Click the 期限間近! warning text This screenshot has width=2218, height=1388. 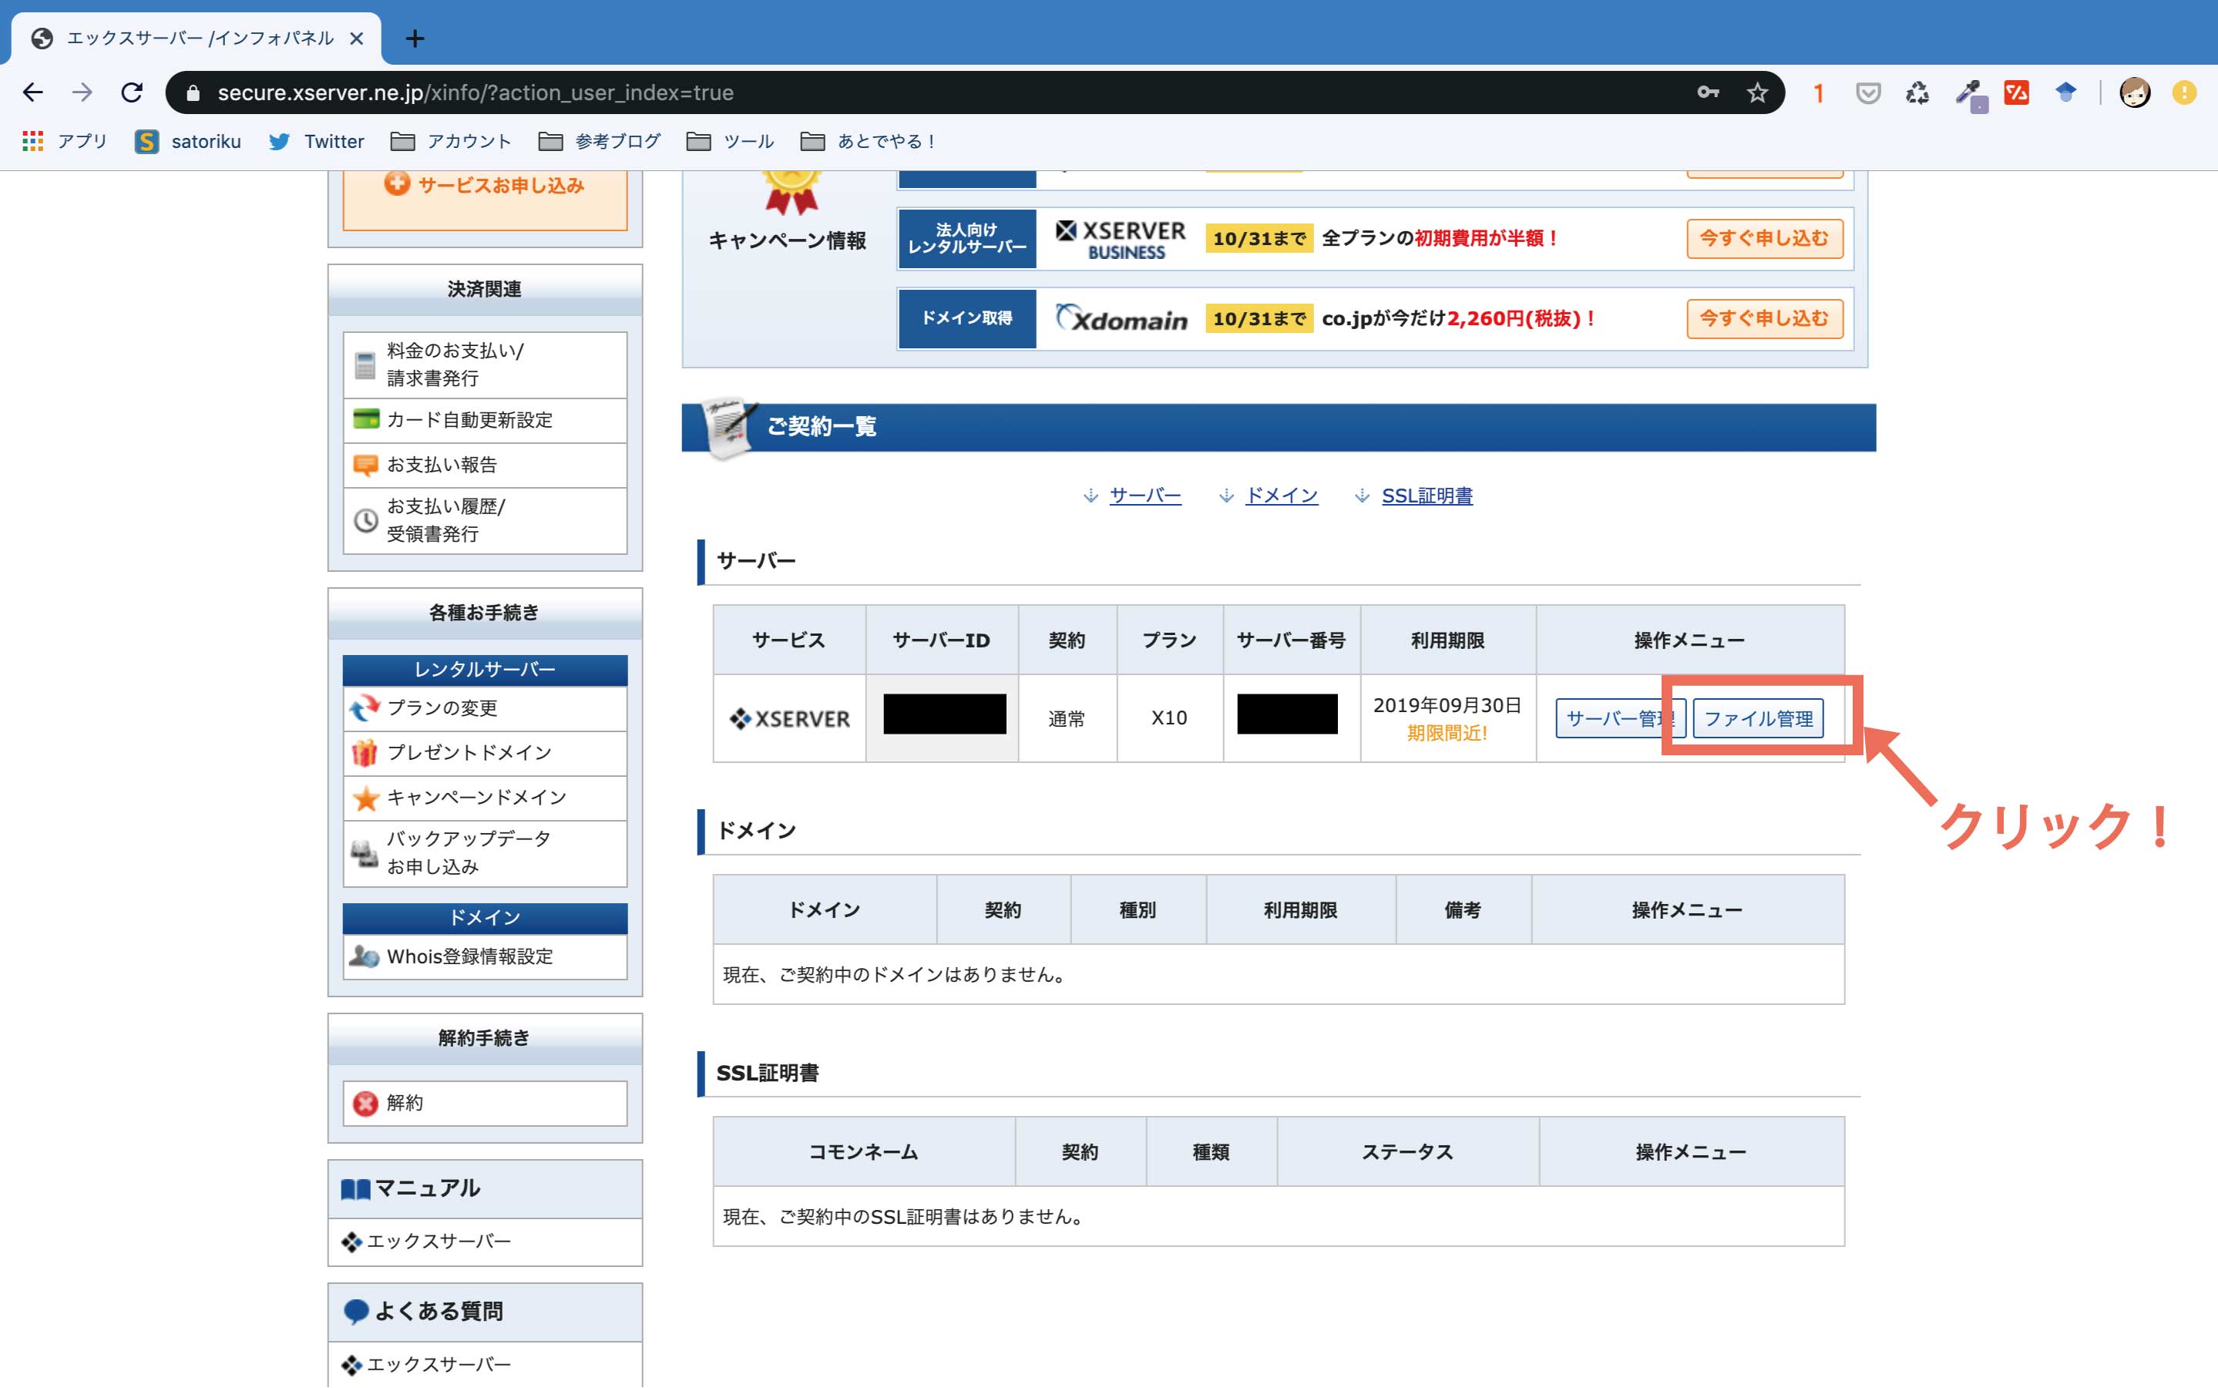1447,734
